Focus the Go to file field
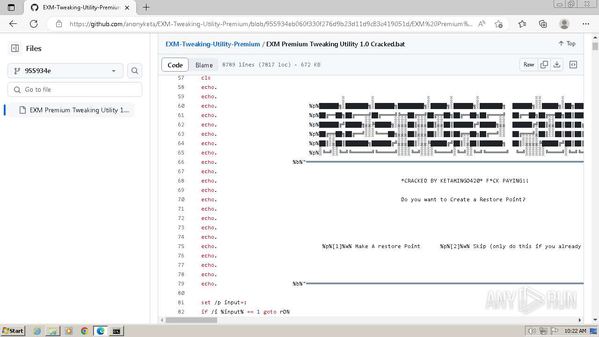The width and height of the screenshot is (599, 337). pyautogui.click(x=75, y=89)
